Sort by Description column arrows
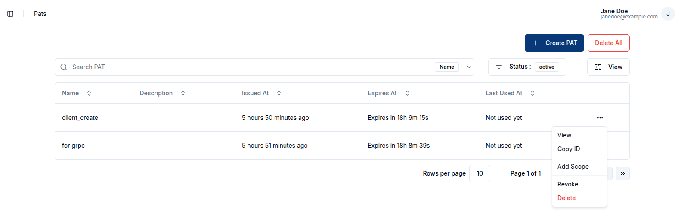Screen dimensions: 681x216 [183, 93]
